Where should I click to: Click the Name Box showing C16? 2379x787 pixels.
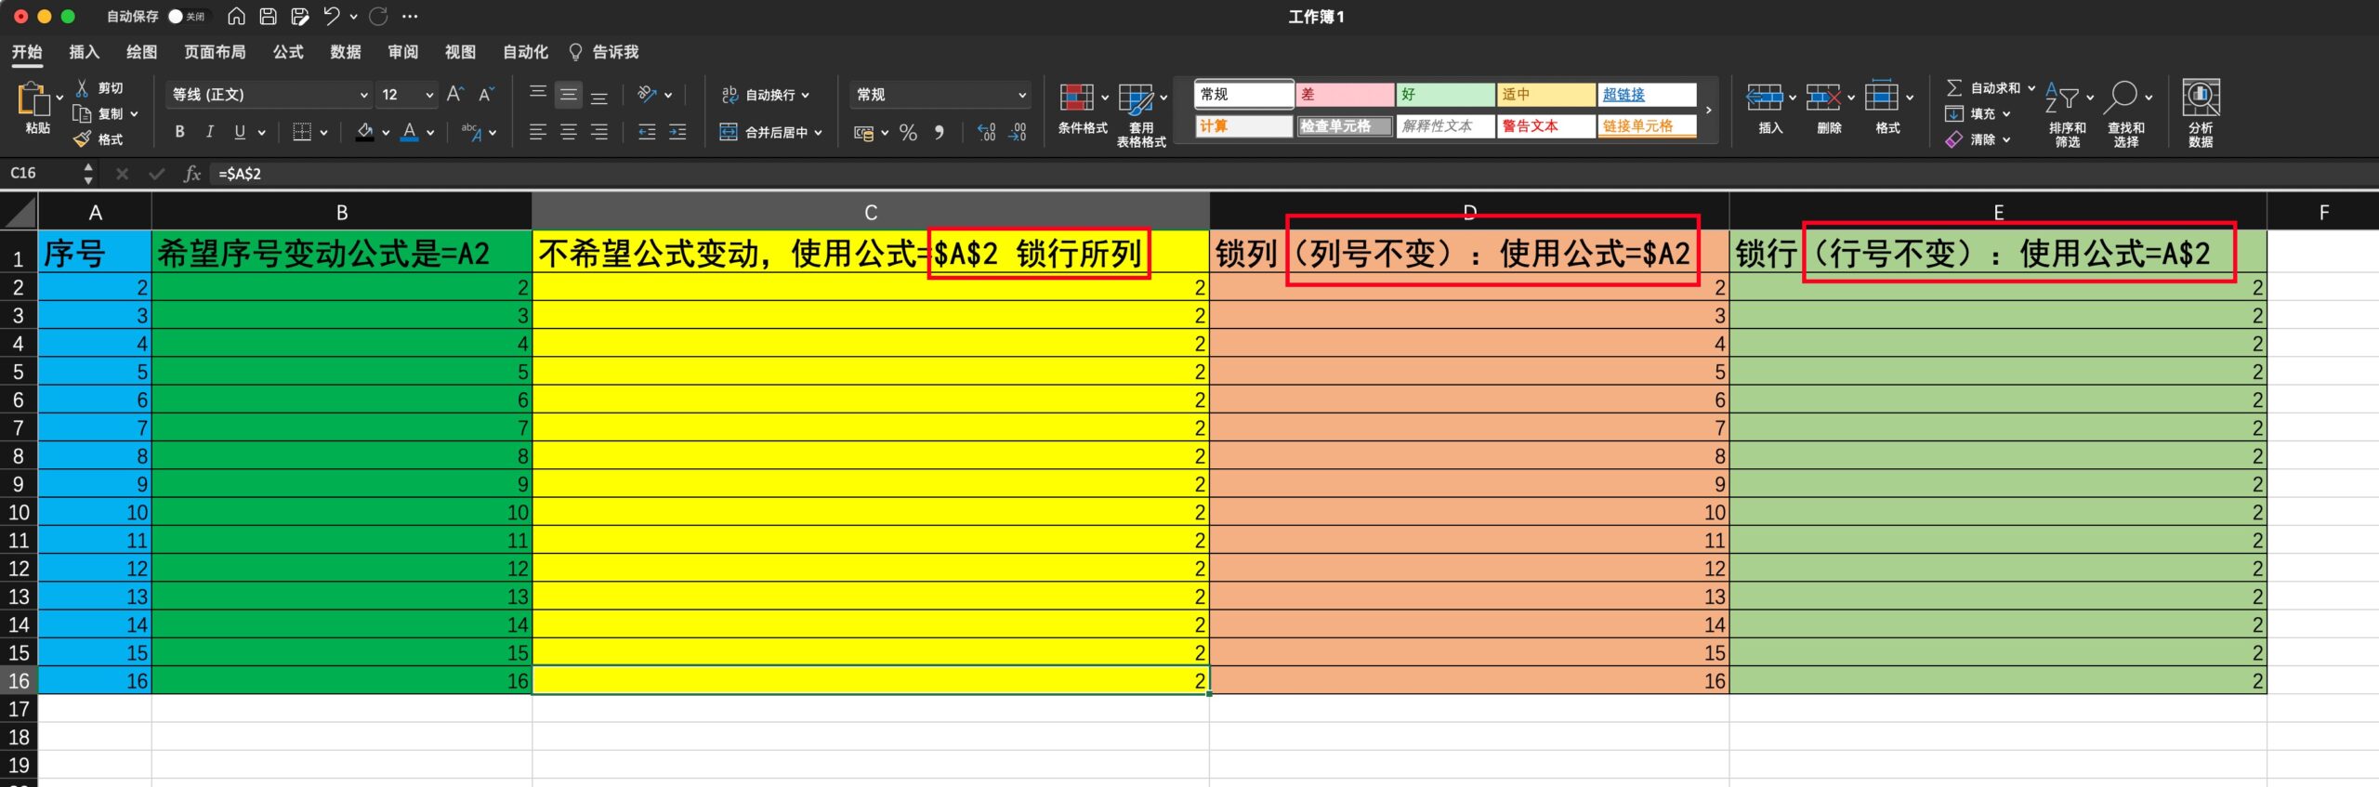pos(42,174)
